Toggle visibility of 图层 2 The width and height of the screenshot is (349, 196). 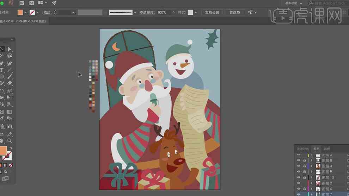tap(299, 183)
